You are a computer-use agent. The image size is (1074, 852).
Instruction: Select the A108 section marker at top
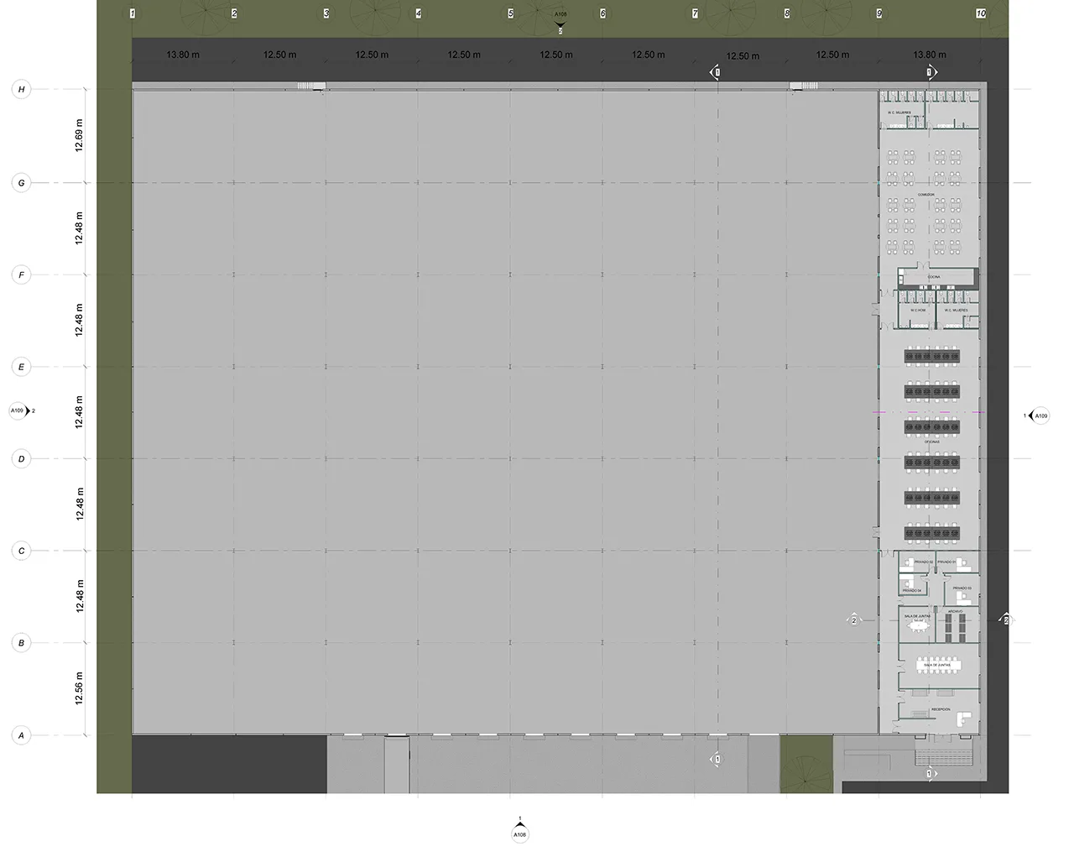[x=560, y=16]
